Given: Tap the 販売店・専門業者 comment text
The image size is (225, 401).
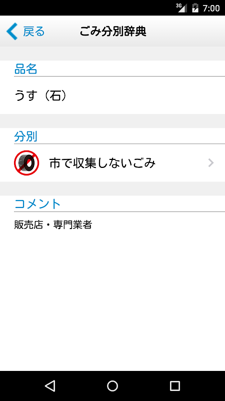Looking at the screenshot, I should click(x=53, y=225).
